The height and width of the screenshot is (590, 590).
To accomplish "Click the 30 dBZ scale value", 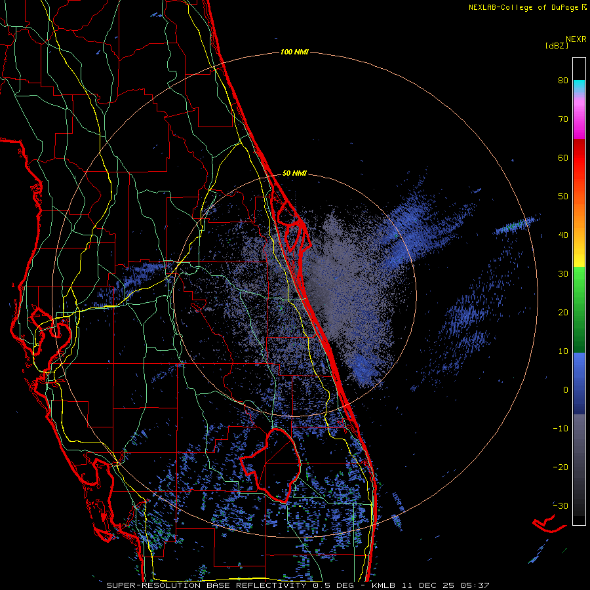I will click(563, 273).
